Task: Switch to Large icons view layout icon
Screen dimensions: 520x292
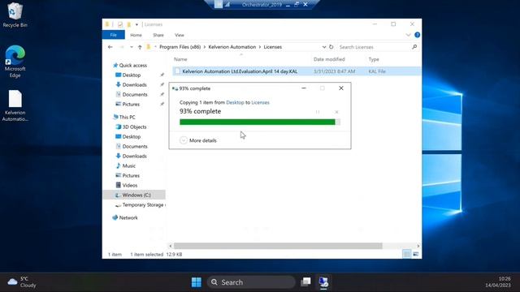Action: pos(415,254)
